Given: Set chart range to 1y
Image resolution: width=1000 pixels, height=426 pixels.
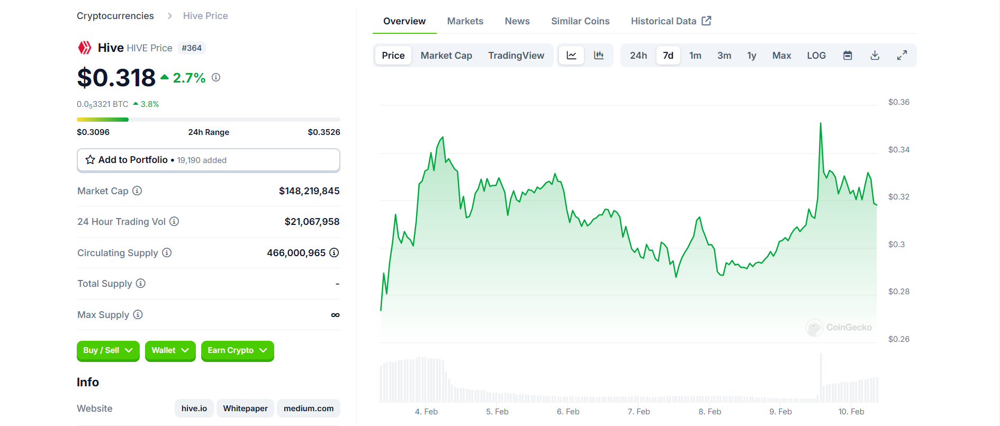Looking at the screenshot, I should (752, 56).
